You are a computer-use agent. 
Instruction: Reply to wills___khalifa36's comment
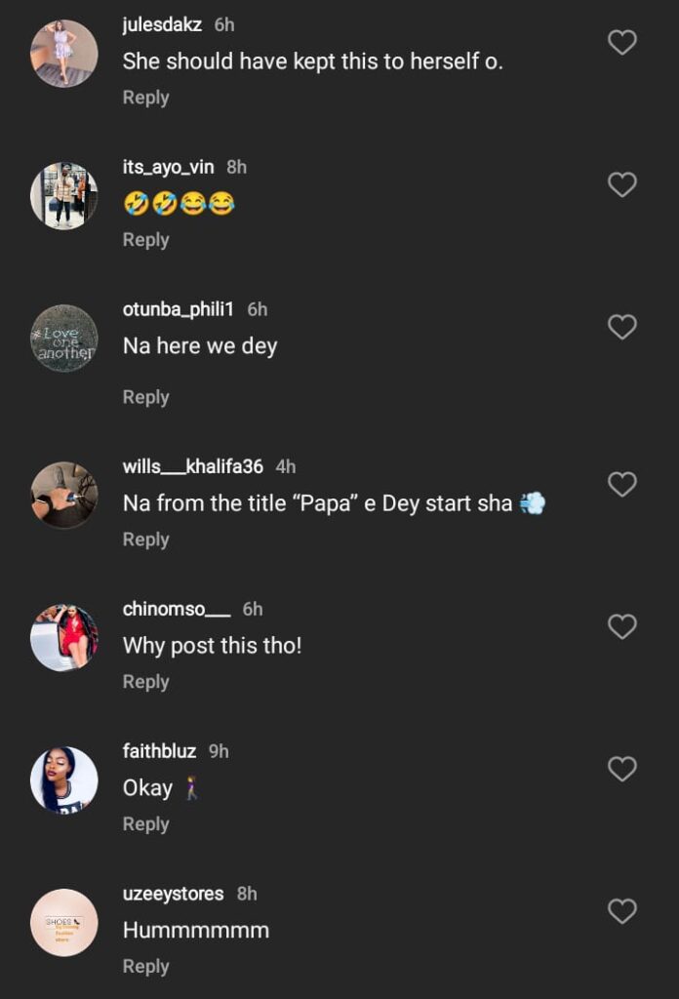(x=145, y=539)
